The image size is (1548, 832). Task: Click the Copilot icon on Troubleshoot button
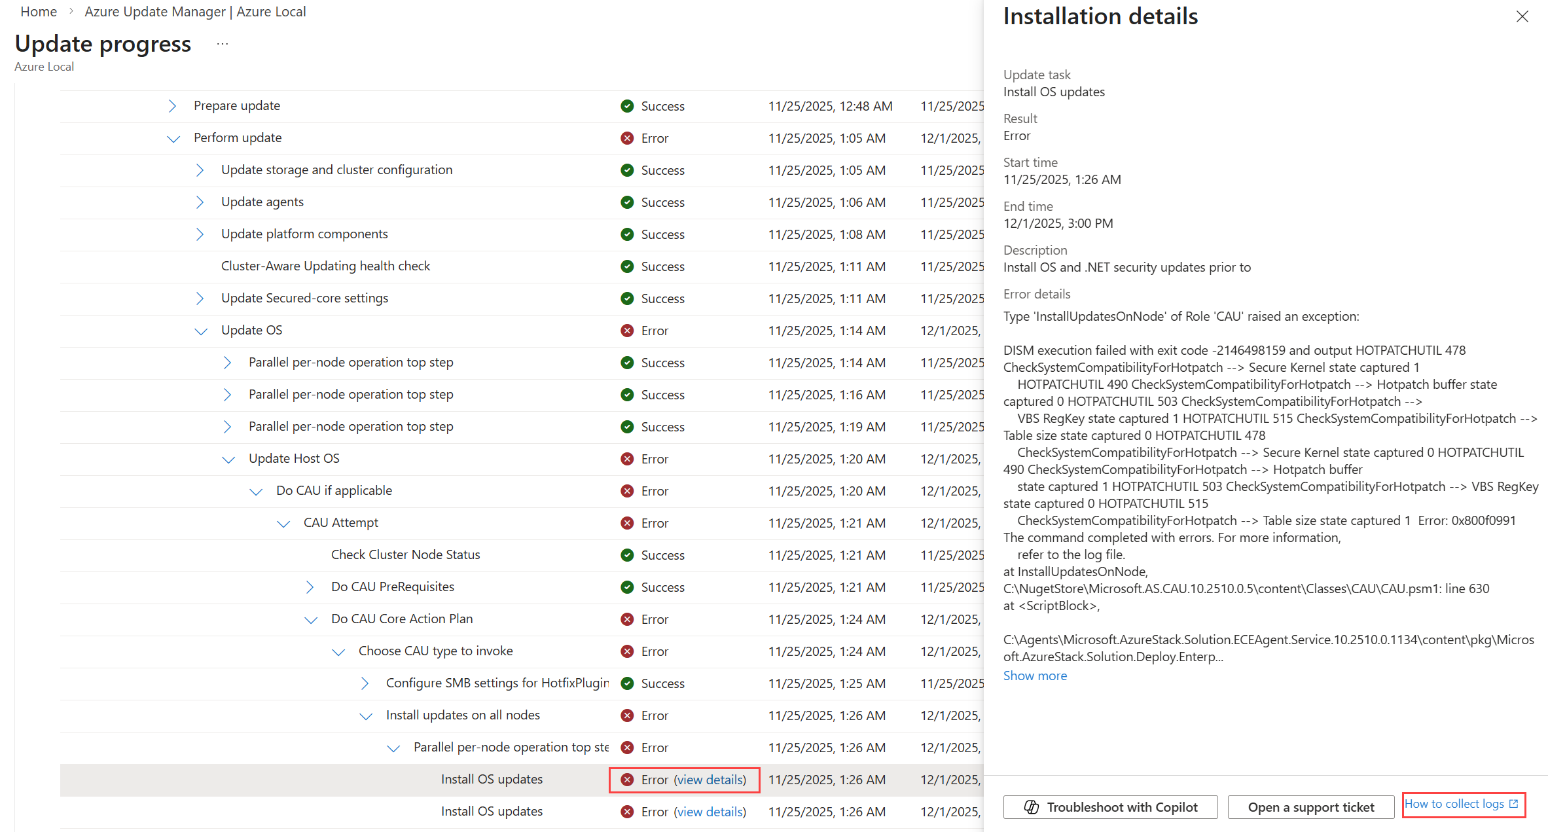1032,807
